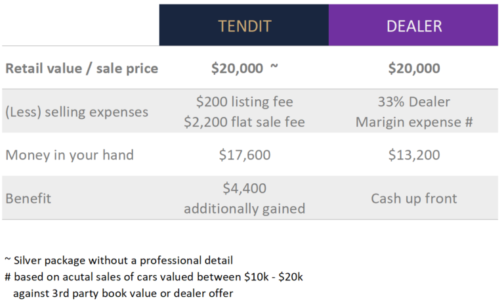Select the (Less) selling expenses label
This screenshot has width=504, height=308.
(77, 112)
